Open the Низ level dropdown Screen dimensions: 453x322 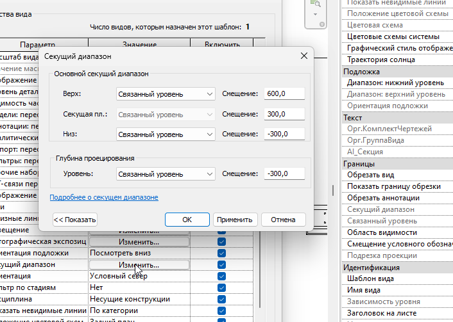166,134
